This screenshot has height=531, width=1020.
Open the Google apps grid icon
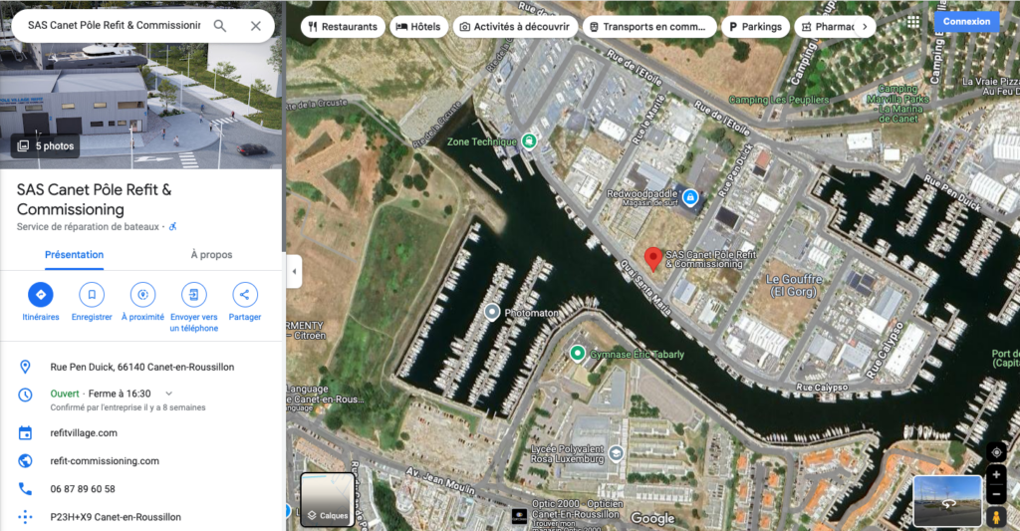pos(913,22)
